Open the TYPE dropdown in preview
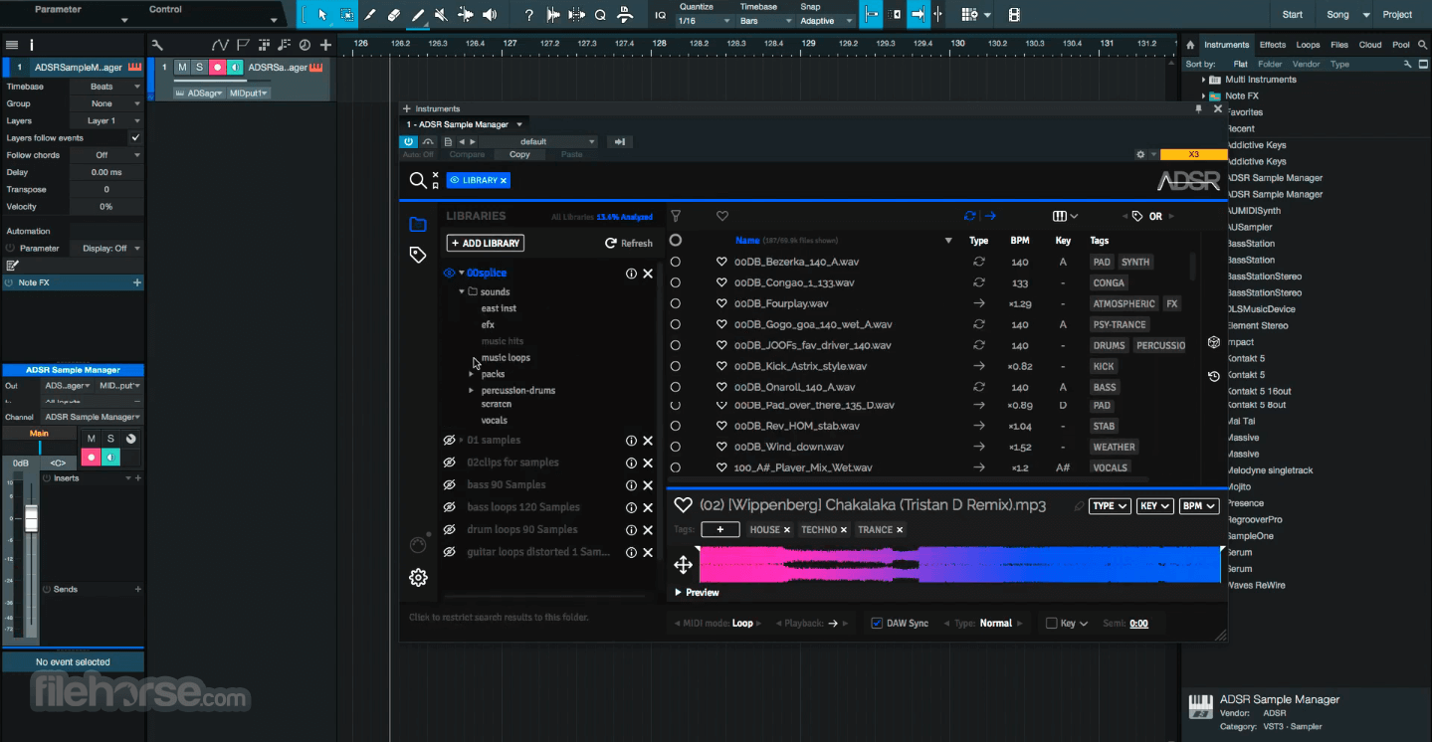The image size is (1432, 742). pyautogui.click(x=1110, y=506)
